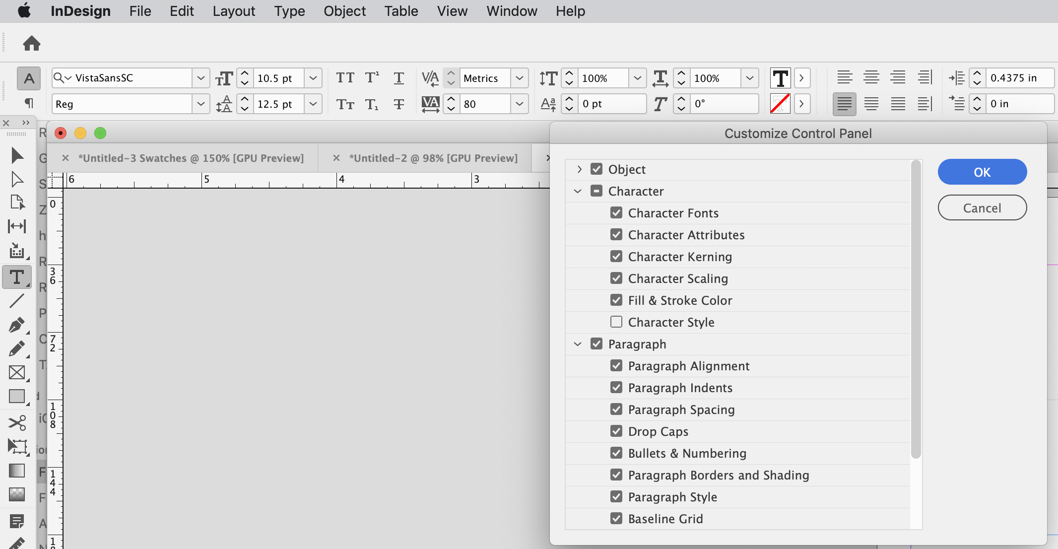Select the Rectangle Frame tool
Screen dimensions: 1058x549
[x=17, y=373]
